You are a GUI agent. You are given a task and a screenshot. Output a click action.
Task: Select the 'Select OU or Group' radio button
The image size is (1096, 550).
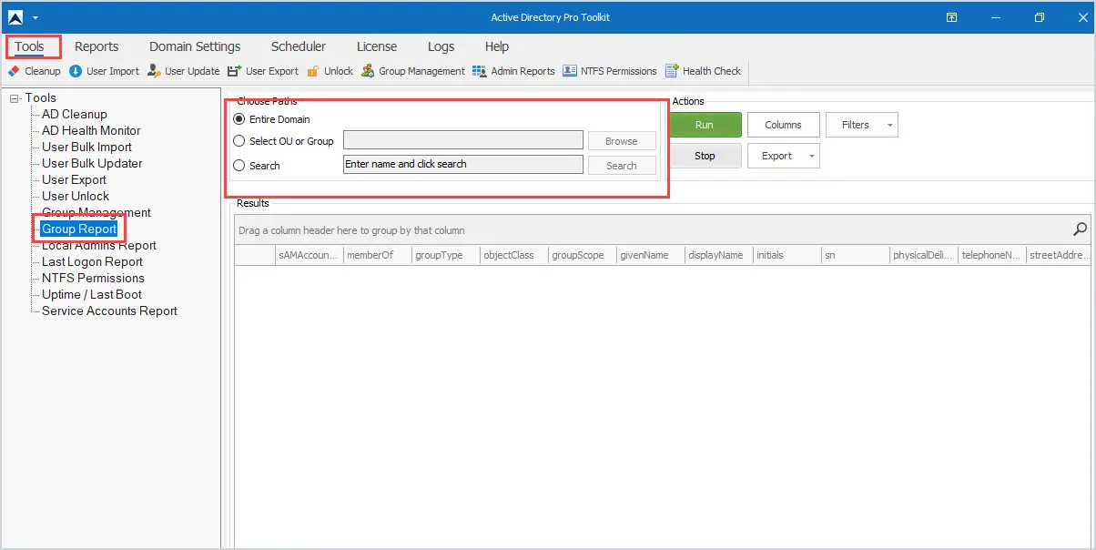(x=239, y=141)
